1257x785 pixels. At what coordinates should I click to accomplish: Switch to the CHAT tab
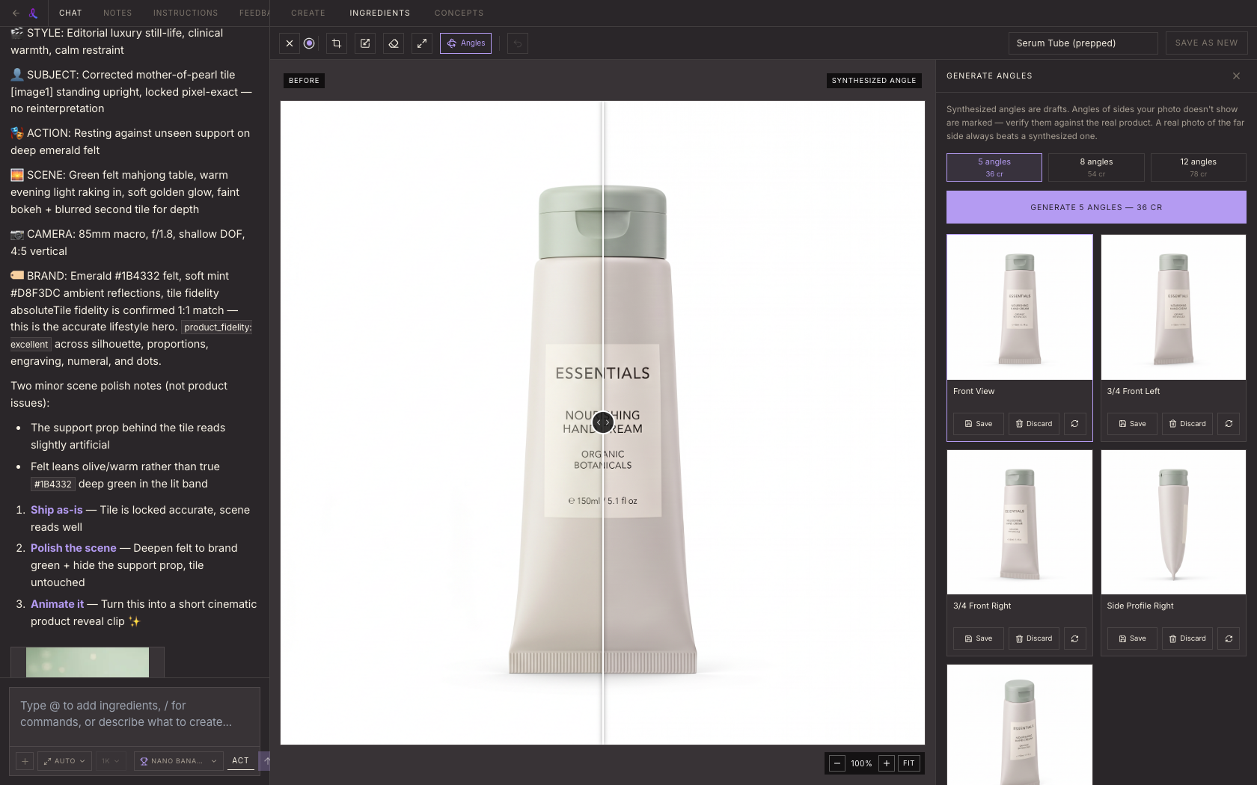coord(70,13)
